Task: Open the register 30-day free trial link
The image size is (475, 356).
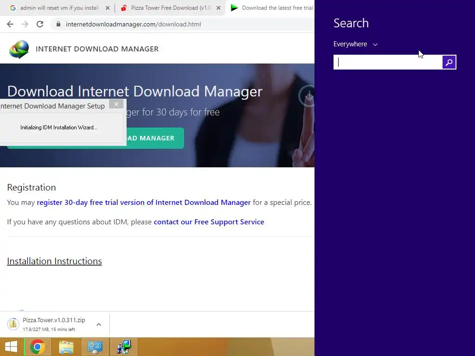Action: point(144,203)
